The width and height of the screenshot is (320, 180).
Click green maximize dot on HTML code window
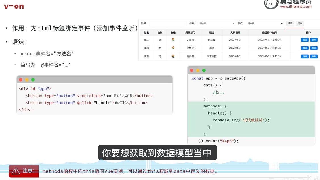point(33,80)
